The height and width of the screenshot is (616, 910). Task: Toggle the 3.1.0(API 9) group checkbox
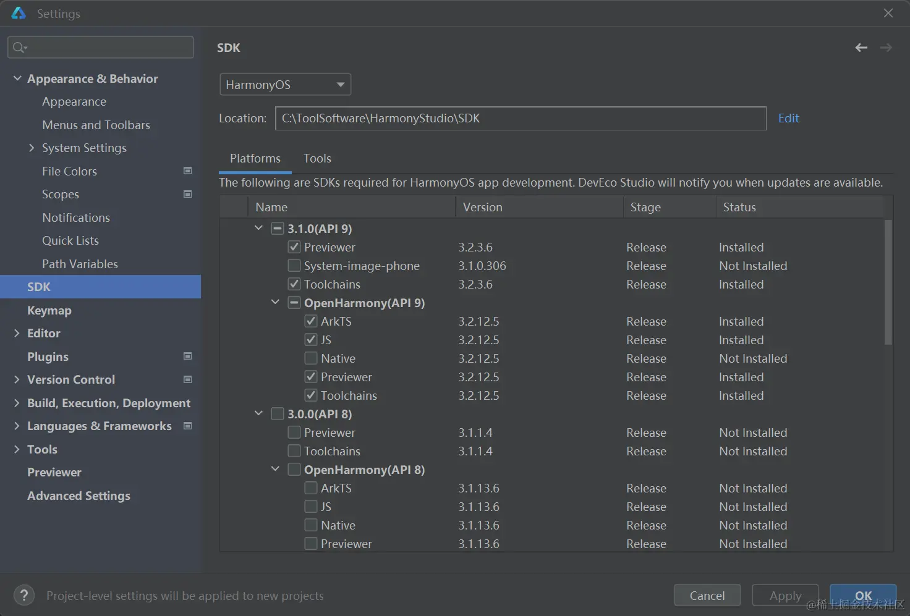pyautogui.click(x=278, y=229)
